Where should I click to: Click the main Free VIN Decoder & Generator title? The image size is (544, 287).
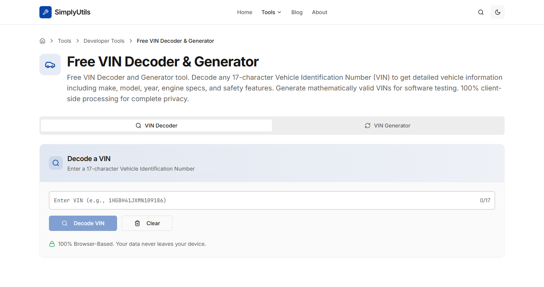coord(163,62)
